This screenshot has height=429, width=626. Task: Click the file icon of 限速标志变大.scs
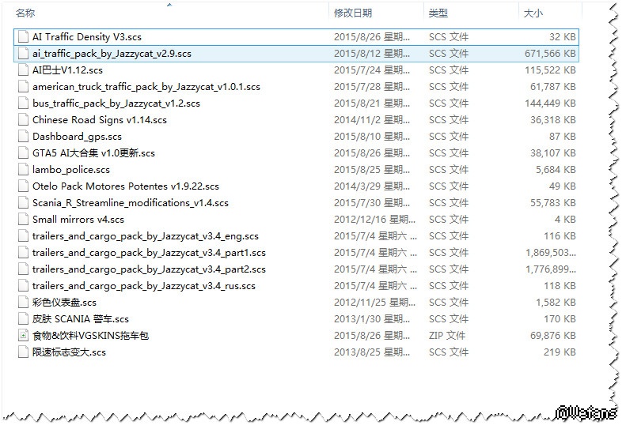click(23, 352)
